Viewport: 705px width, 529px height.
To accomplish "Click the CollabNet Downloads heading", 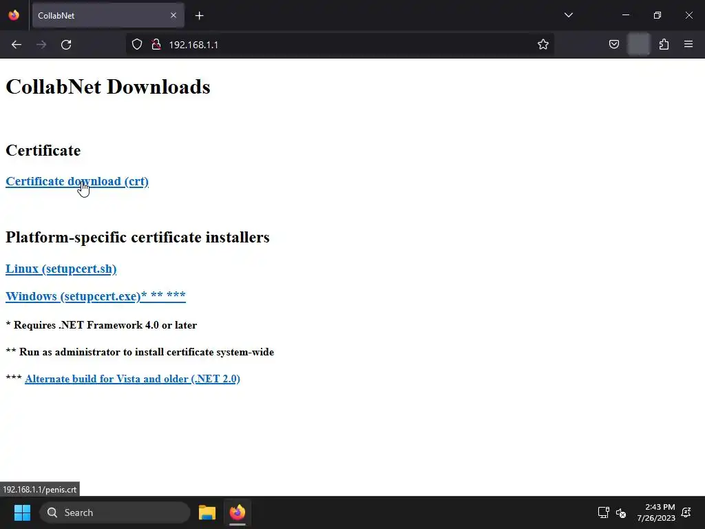I will [108, 86].
